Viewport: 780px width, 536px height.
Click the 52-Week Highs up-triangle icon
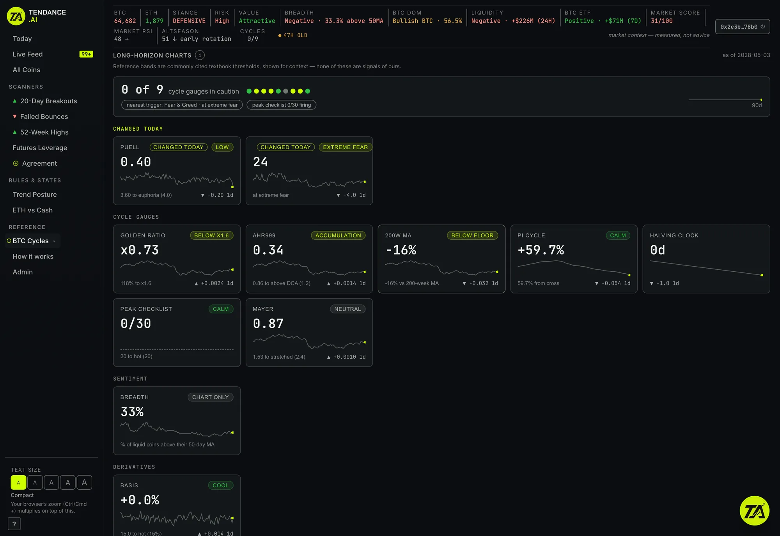(15, 132)
